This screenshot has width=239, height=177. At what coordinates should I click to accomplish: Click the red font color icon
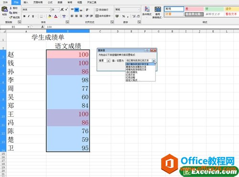coord(56,16)
